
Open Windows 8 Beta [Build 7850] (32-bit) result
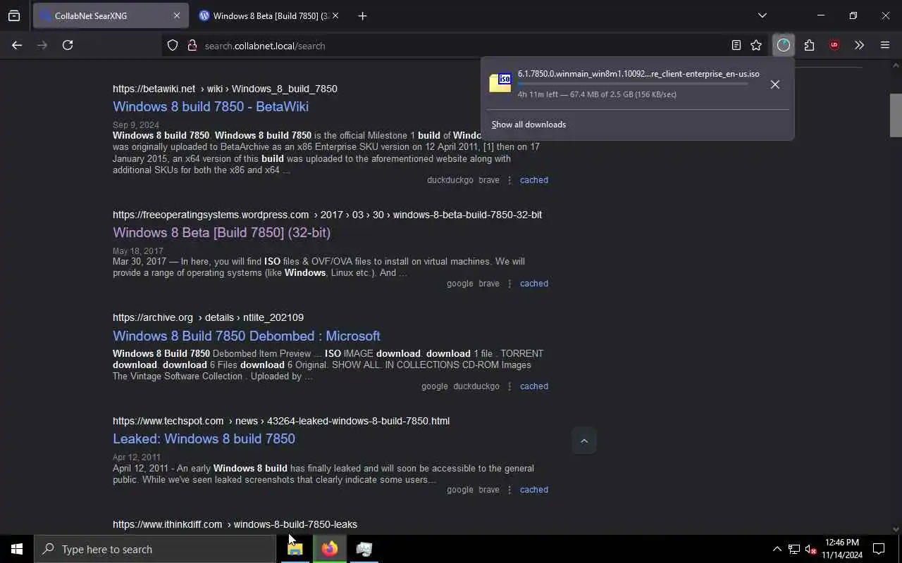(221, 232)
